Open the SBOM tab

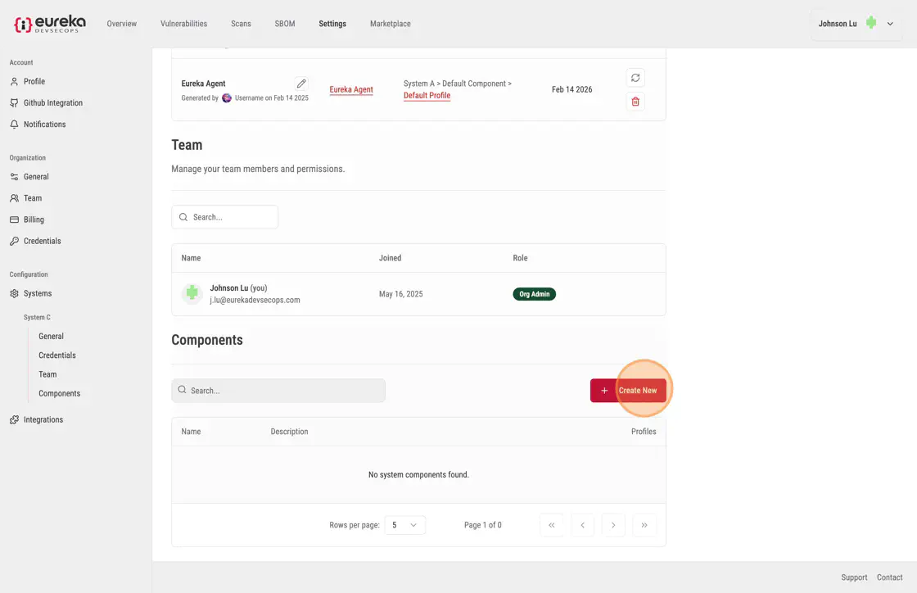pyautogui.click(x=285, y=24)
